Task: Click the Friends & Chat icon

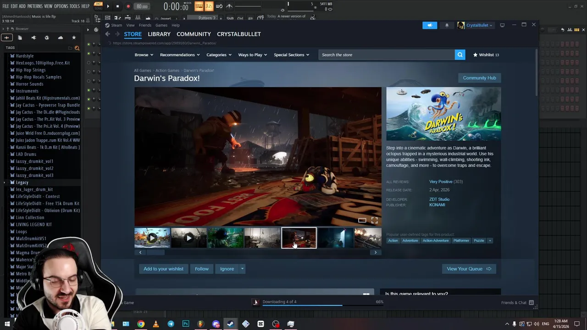Action: (531, 302)
